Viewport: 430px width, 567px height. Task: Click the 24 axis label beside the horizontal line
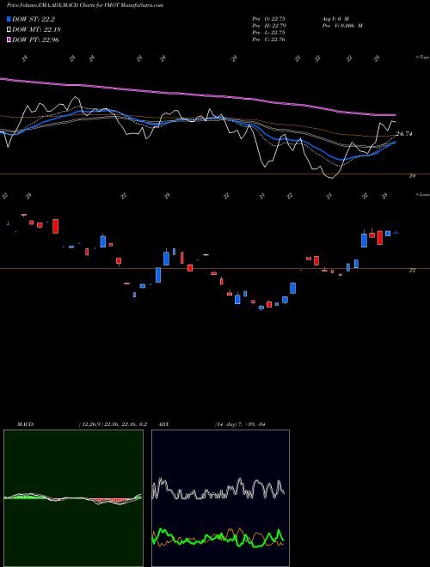click(x=412, y=176)
